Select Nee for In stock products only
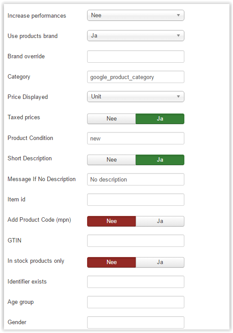The image size is (233, 333). pos(111,262)
